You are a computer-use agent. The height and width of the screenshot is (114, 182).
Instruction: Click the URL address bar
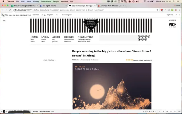85,10
